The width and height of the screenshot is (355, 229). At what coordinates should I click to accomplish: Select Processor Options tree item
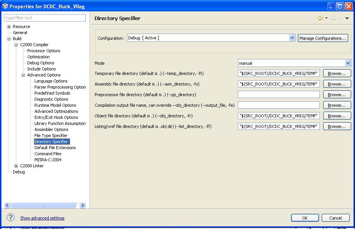[x=44, y=51]
